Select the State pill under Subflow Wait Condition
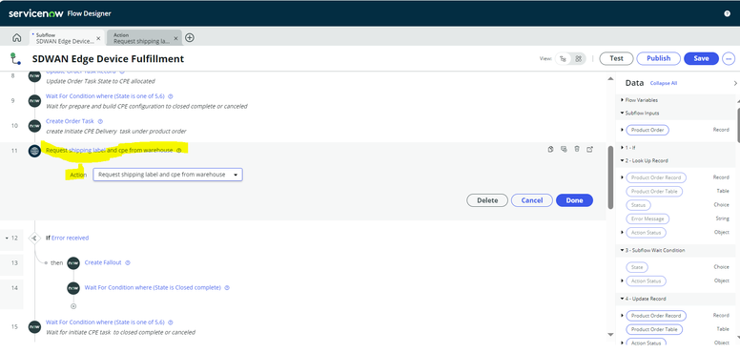The height and width of the screenshot is (353, 740). pos(637,267)
